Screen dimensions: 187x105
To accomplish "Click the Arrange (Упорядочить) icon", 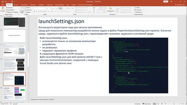I will coord(110,8).
